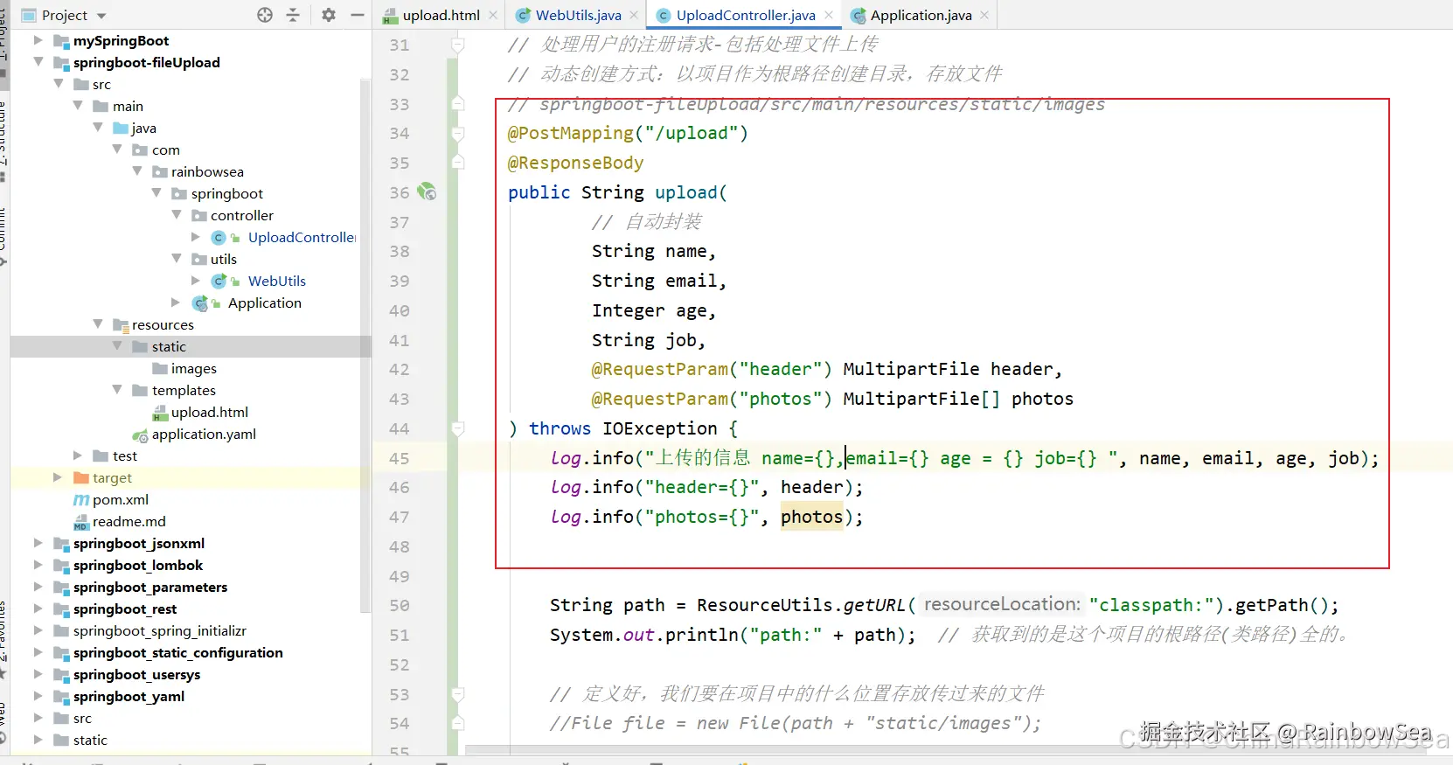Click the locate/scroll-from-source target icon

coord(265,15)
